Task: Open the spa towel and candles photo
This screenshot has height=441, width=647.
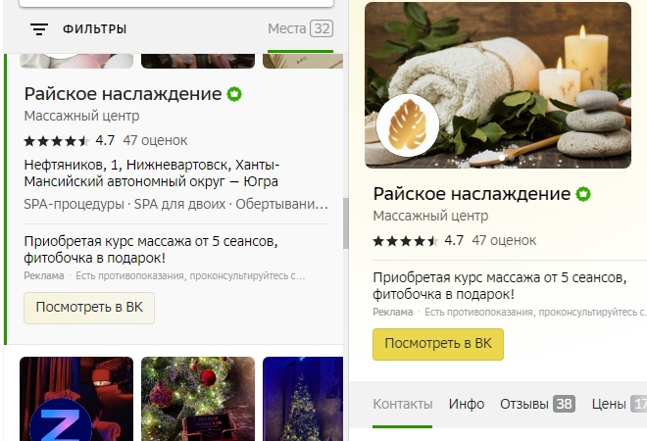Action: [x=498, y=85]
